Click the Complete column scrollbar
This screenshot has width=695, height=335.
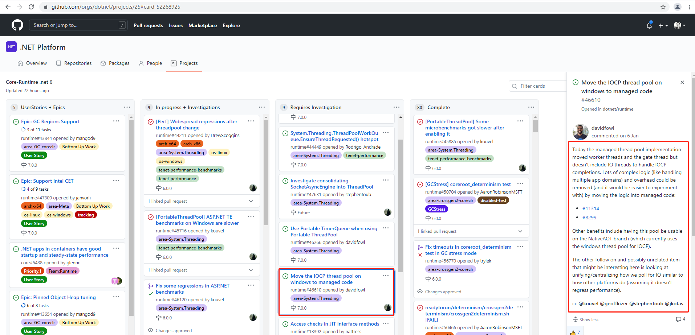(x=535, y=126)
